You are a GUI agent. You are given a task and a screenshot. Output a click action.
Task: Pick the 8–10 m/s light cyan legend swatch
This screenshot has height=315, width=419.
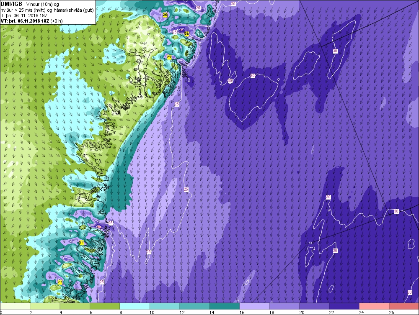coord(134,306)
